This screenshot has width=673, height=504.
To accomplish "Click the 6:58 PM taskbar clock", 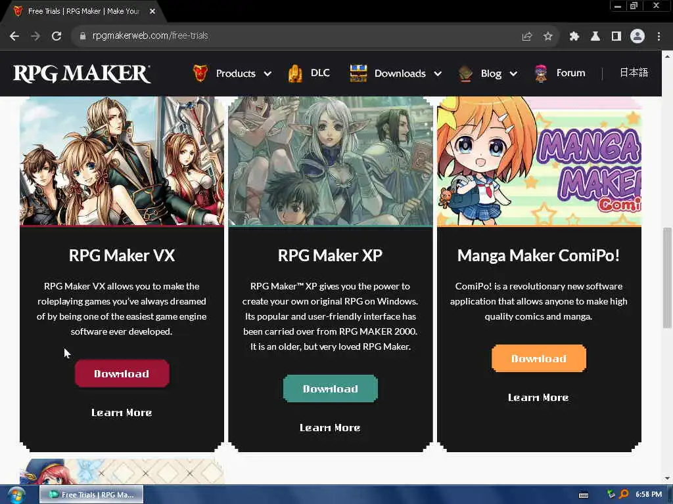I will [649, 495].
